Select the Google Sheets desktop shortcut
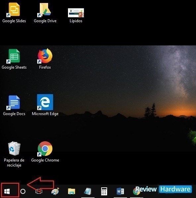This screenshot has height=198, width=196. tap(14, 59)
